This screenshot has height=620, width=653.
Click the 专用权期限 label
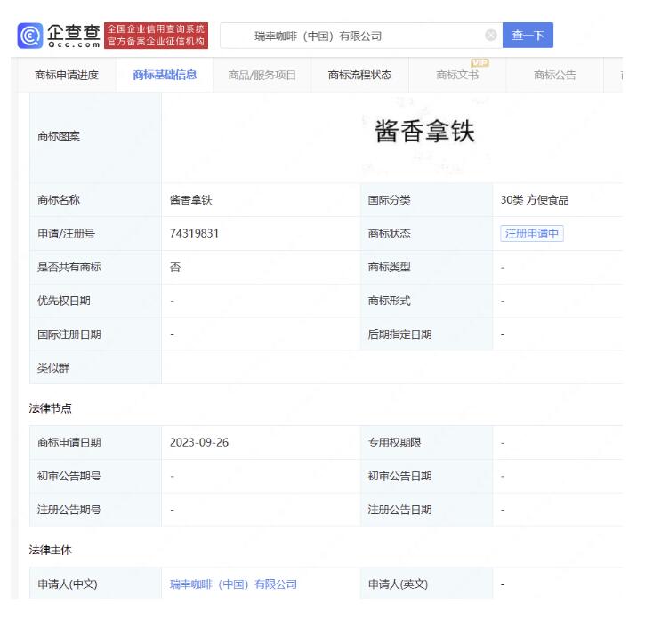pyautogui.click(x=394, y=443)
